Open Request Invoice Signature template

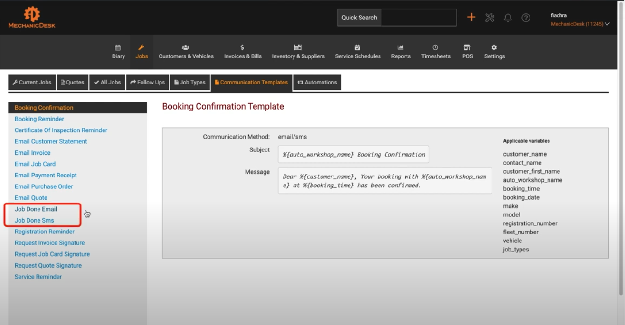pos(49,243)
